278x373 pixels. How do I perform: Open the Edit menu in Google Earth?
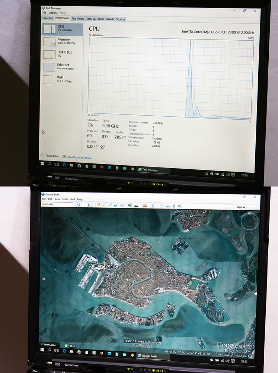point(50,199)
